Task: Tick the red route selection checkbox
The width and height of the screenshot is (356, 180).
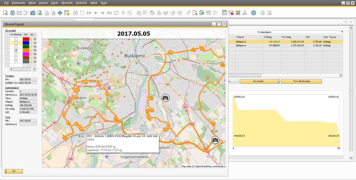Action: coord(16,39)
